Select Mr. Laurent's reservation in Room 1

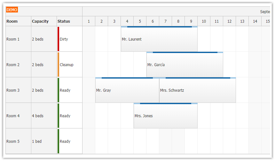[159, 39]
